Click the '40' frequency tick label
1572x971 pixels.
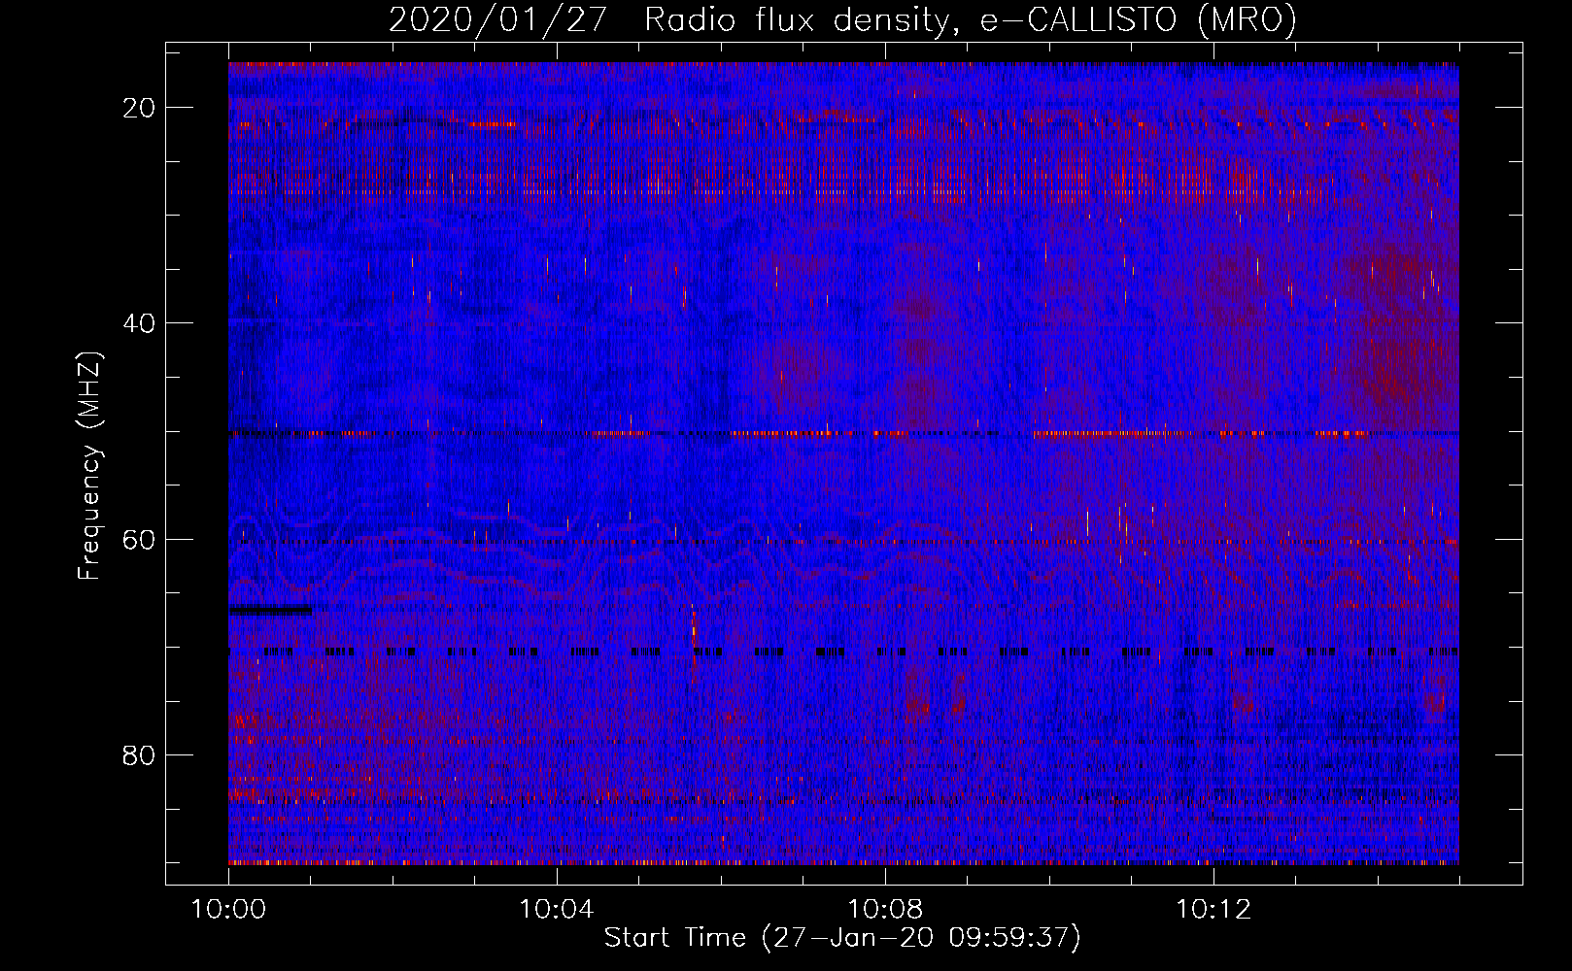[x=139, y=323]
